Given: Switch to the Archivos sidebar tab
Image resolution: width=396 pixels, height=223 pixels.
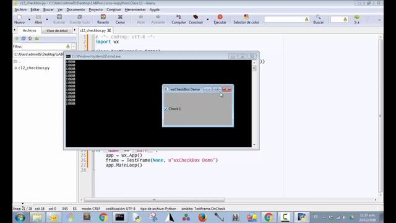Looking at the screenshot, I should (29, 30).
